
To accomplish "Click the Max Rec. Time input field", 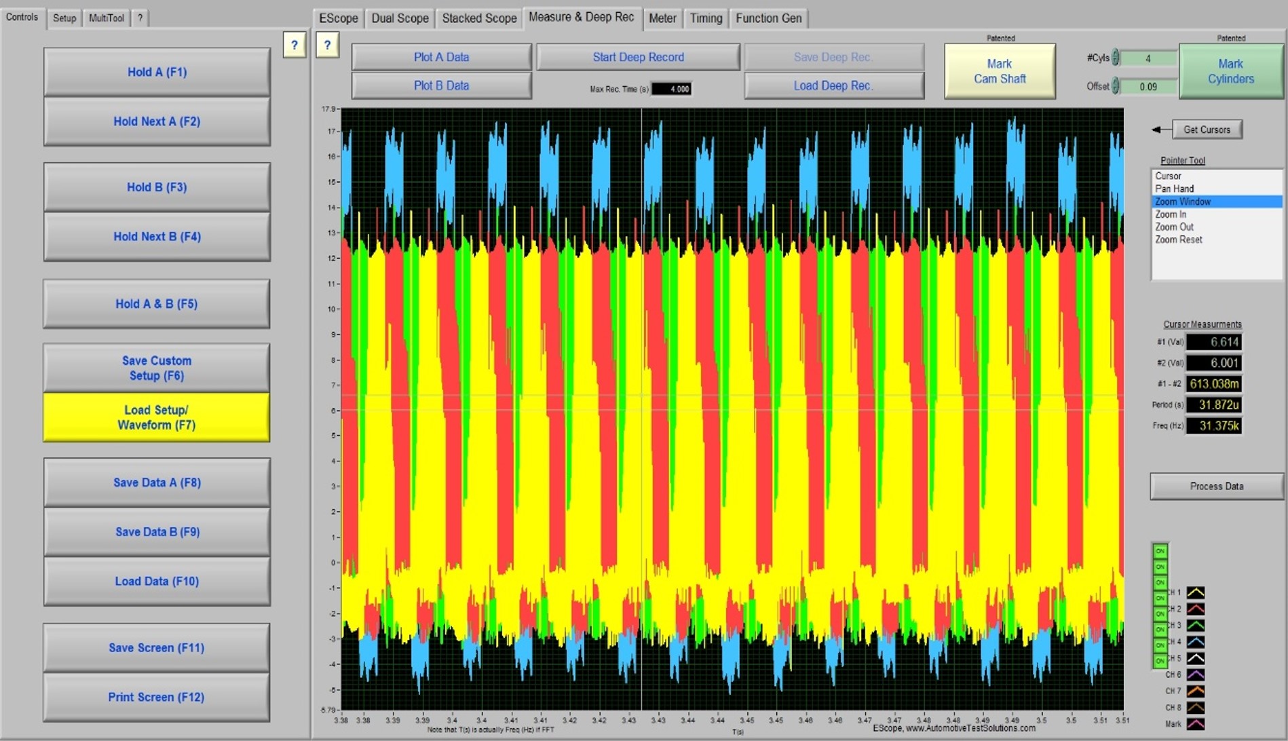I will pos(671,89).
